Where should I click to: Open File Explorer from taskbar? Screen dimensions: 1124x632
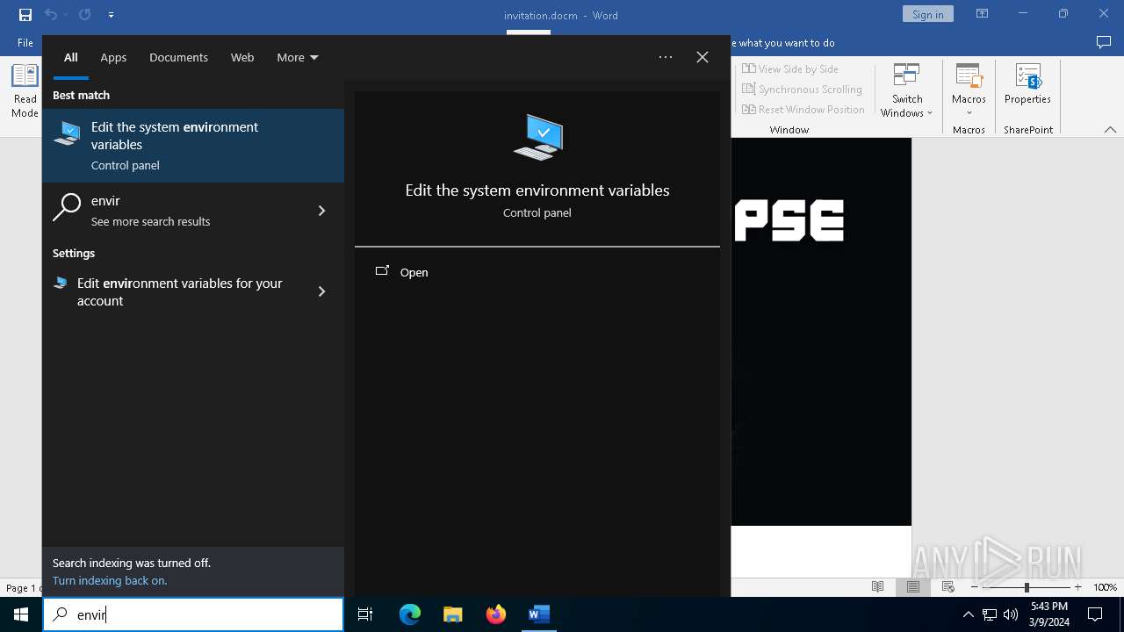453,614
